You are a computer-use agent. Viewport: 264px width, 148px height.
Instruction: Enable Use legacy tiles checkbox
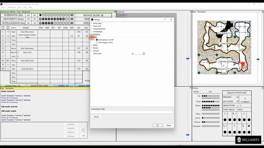pyautogui.click(x=97, y=42)
